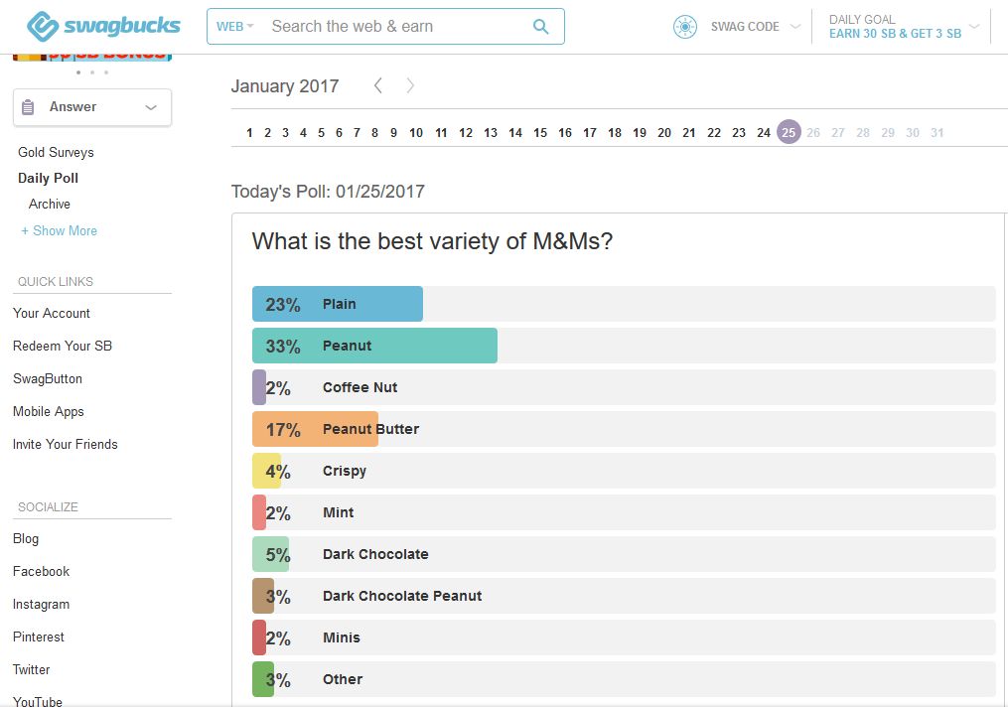This screenshot has height=707, width=1008.
Task: Open Invite Your Friends page
Action: tap(65, 444)
